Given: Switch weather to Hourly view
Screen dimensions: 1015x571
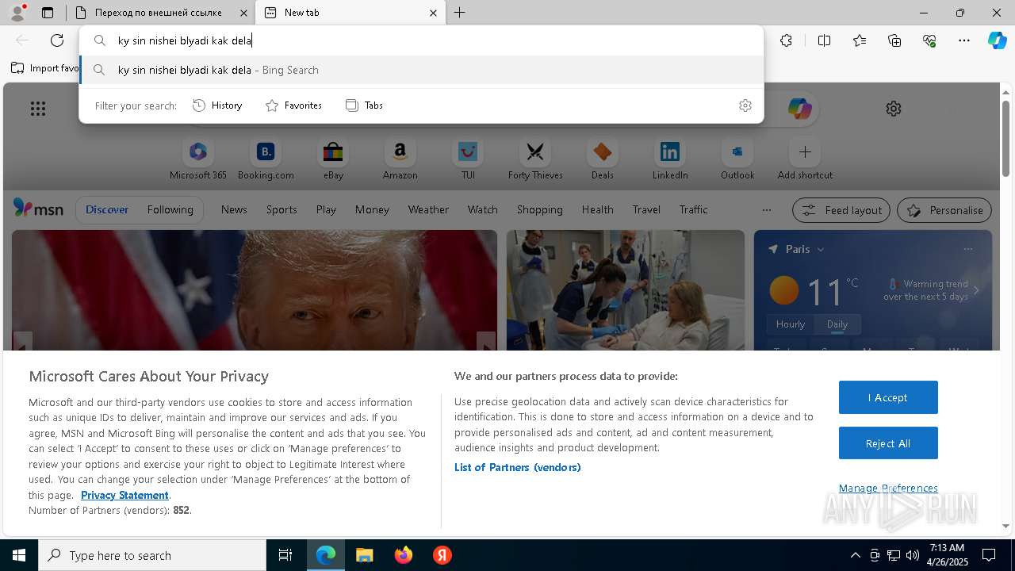Looking at the screenshot, I should click(x=791, y=324).
